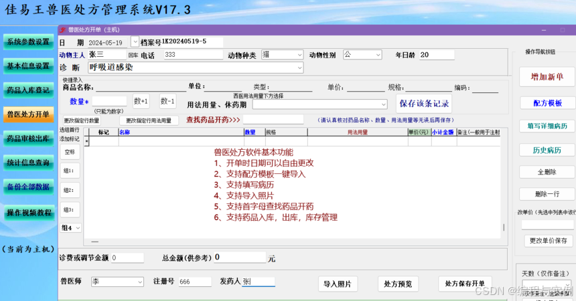
Task: Click 备份全部数据 sidebar button
Action: pyautogui.click(x=28, y=187)
